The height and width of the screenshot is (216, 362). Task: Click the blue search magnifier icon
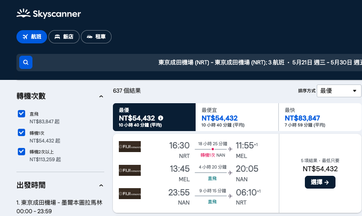pos(26,62)
